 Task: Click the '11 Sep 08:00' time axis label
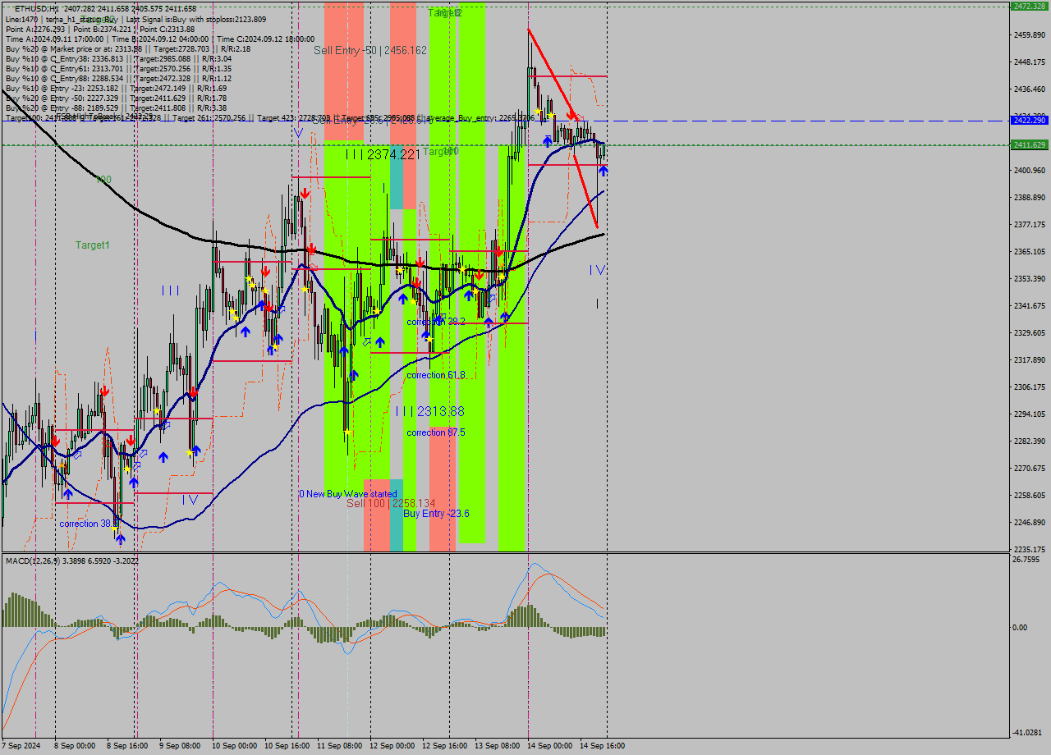click(x=340, y=746)
